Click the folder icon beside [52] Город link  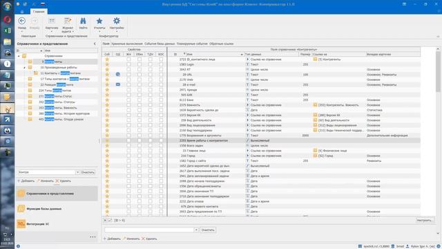[x=315, y=156]
